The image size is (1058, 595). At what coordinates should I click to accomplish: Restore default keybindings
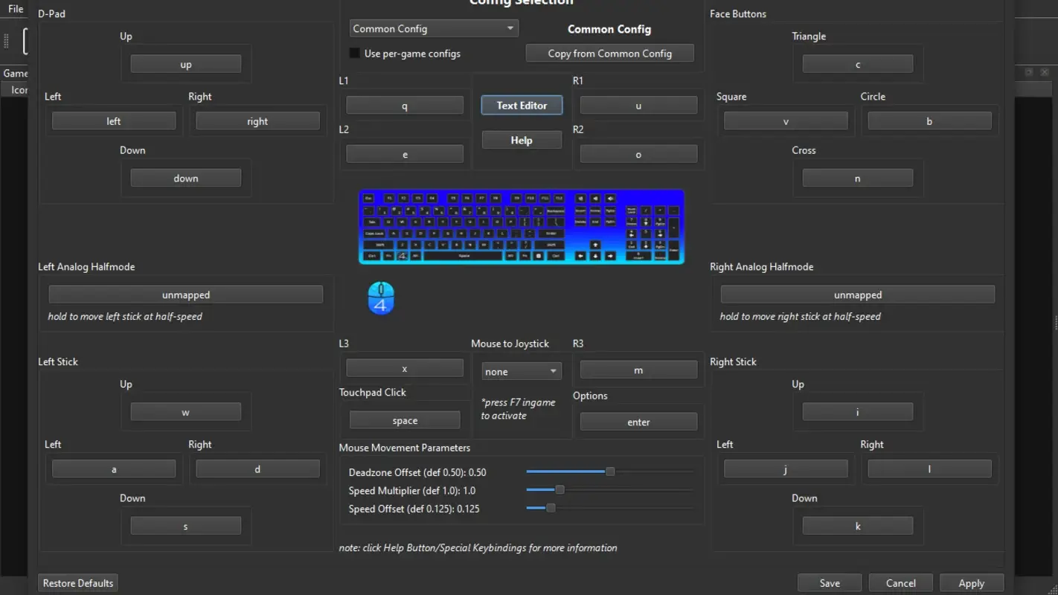pyautogui.click(x=77, y=582)
